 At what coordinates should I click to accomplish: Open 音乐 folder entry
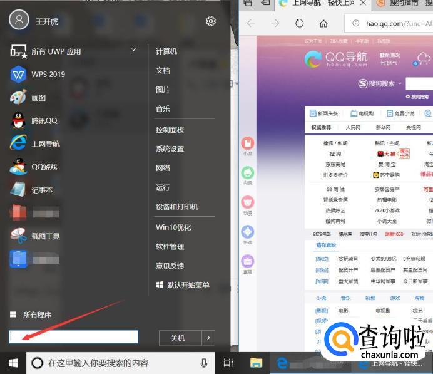click(x=163, y=108)
